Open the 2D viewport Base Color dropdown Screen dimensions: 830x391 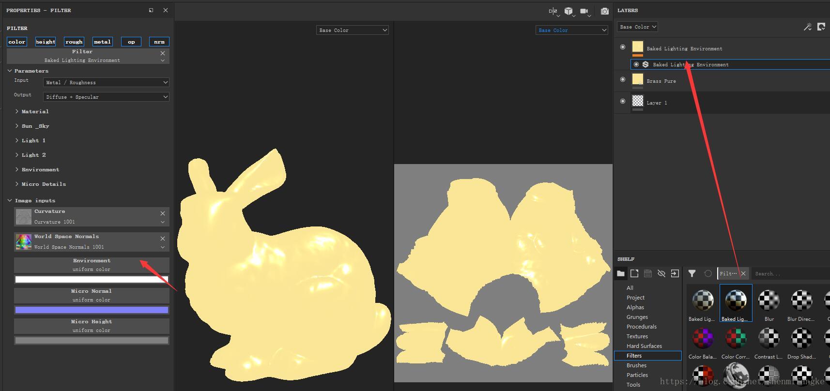pos(572,30)
